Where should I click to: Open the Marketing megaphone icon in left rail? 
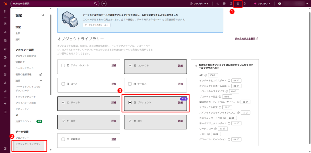point(5,32)
